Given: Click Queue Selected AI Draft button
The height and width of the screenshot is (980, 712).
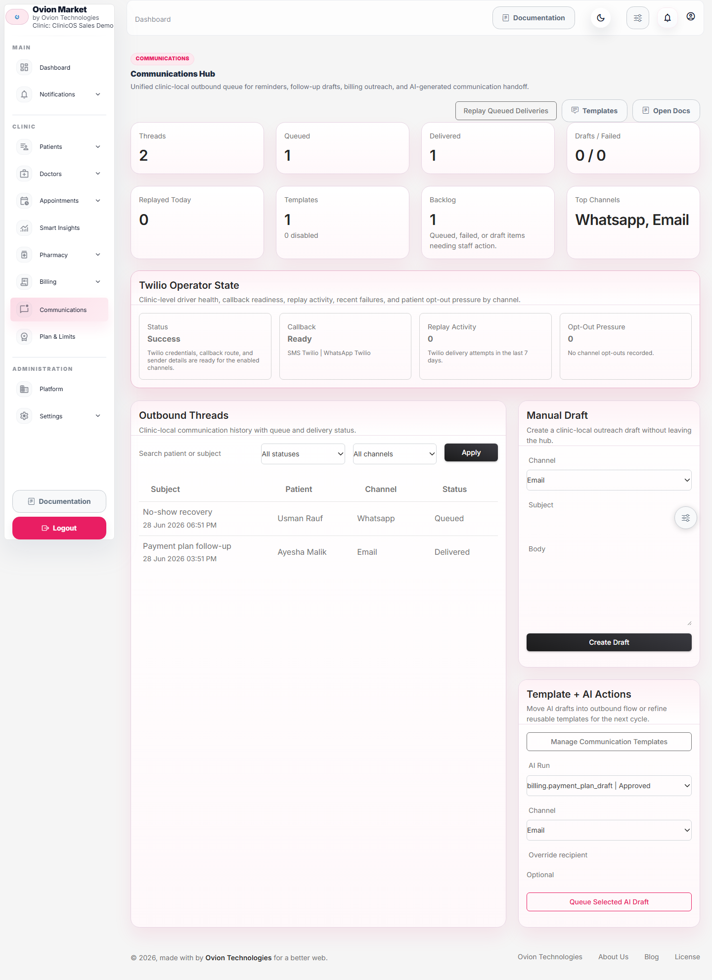Looking at the screenshot, I should click(609, 902).
